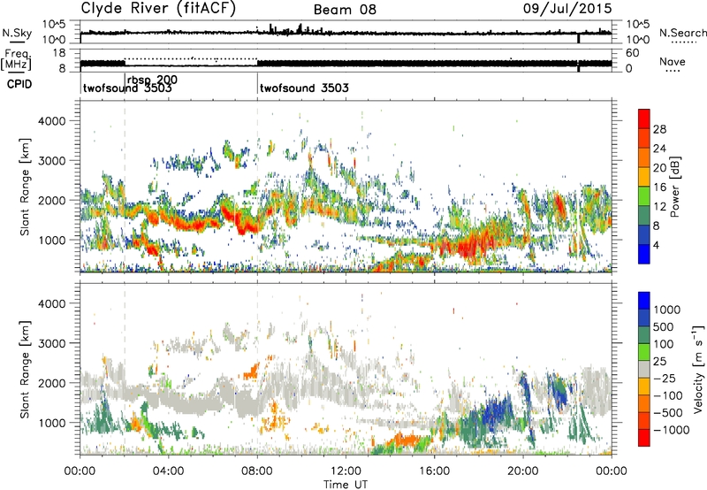This screenshot has height=490, width=707.
Task: Click the "1000" tick of the power panel
Action: 51,240
